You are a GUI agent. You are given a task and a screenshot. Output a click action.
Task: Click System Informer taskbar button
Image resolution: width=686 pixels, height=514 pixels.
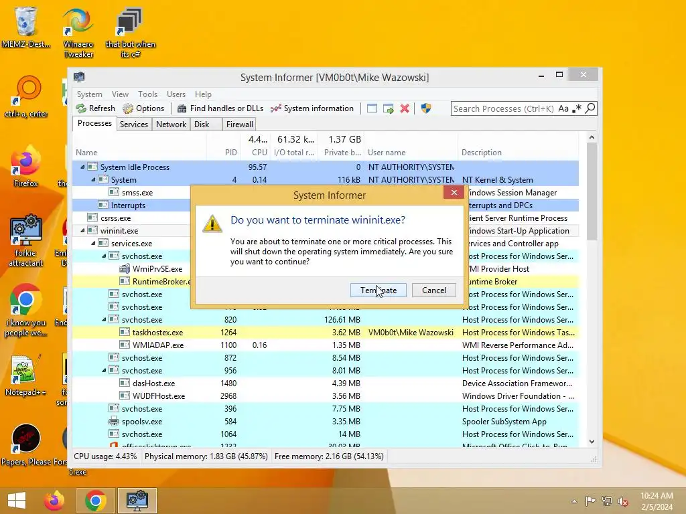tap(137, 501)
